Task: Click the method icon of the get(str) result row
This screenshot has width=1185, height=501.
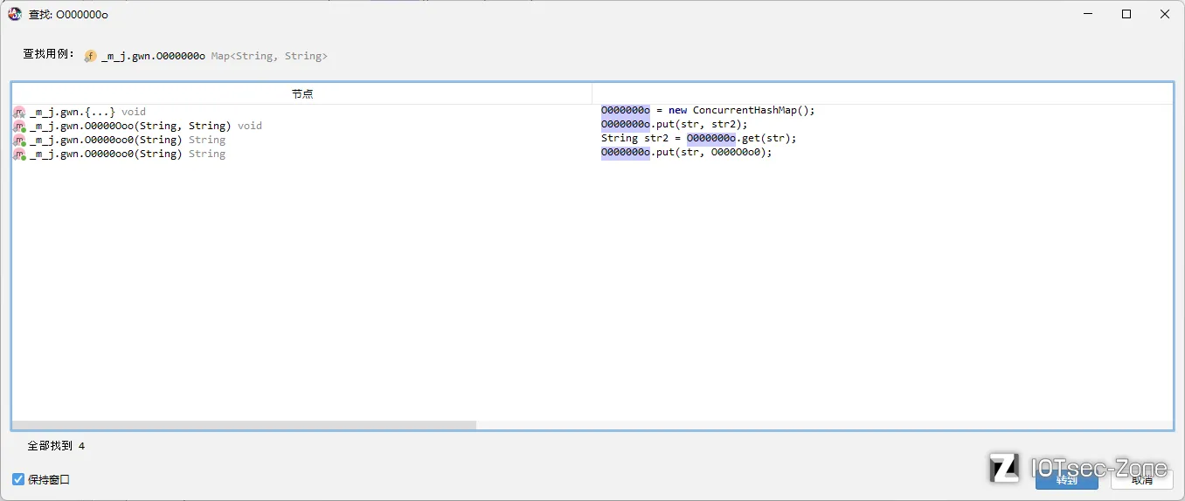Action: pos(19,140)
